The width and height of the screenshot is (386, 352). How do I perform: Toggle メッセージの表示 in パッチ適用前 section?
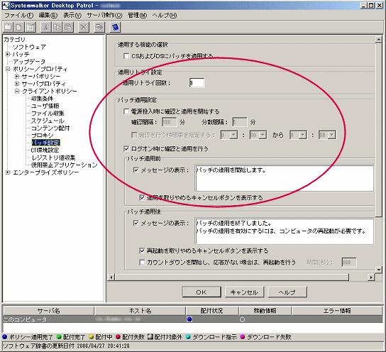pos(136,170)
